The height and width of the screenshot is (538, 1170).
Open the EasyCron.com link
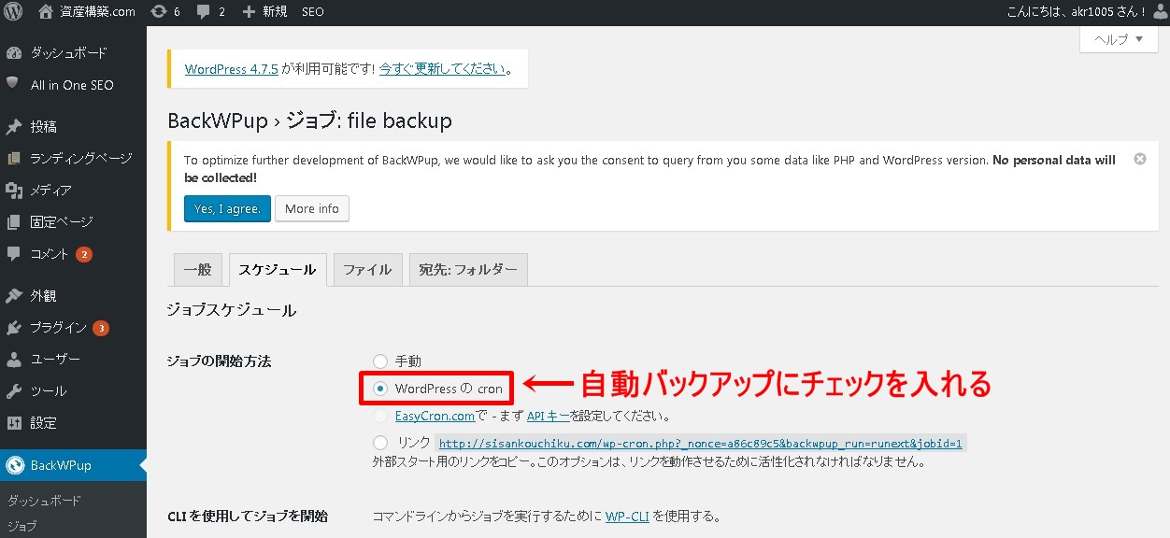(x=435, y=416)
